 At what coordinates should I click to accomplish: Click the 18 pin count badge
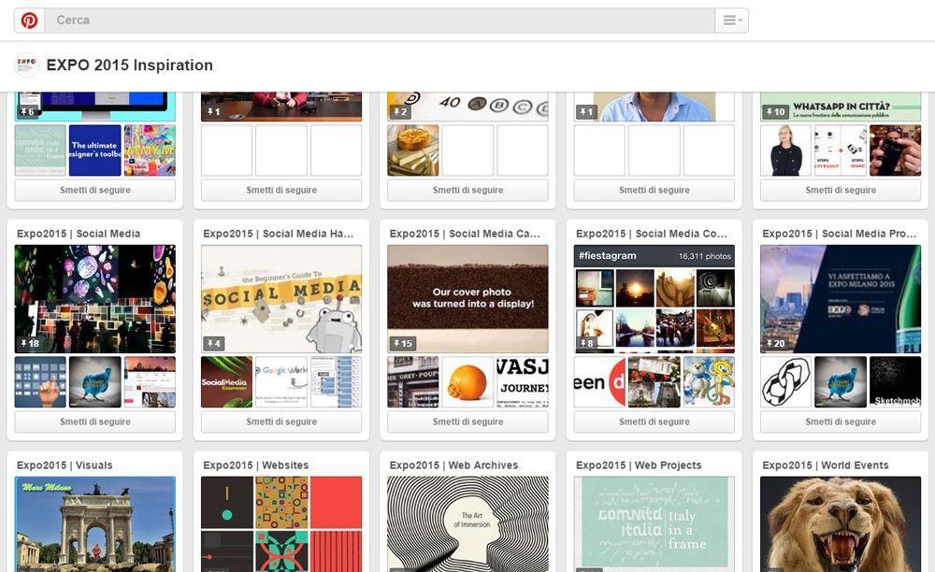pos(30,343)
